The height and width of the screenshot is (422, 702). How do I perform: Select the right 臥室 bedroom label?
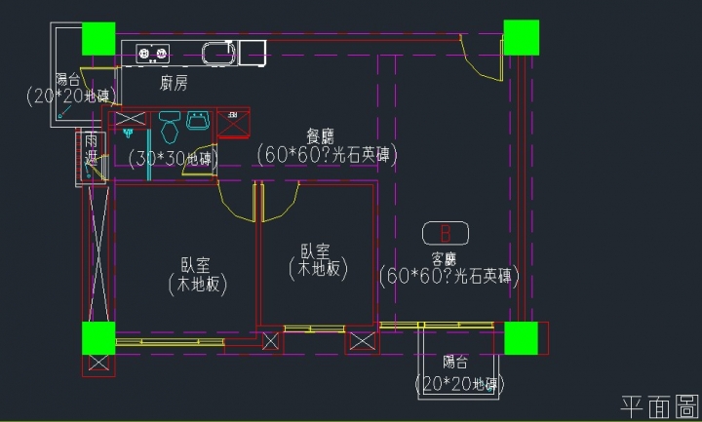[x=316, y=251]
